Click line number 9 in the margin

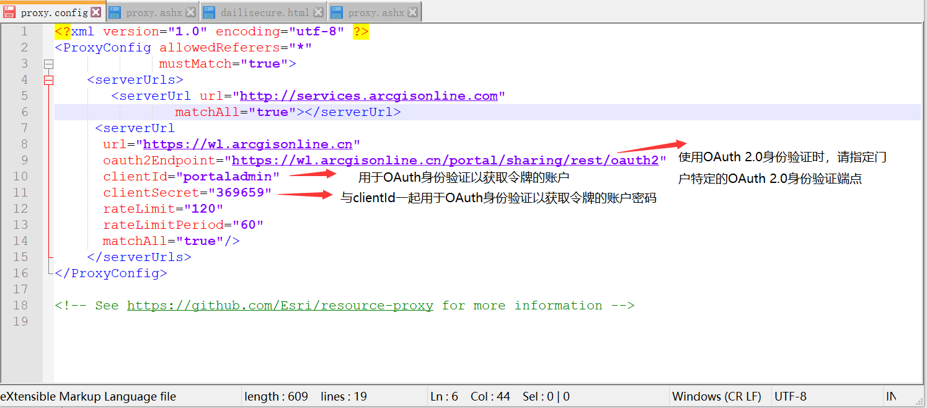[x=24, y=161]
